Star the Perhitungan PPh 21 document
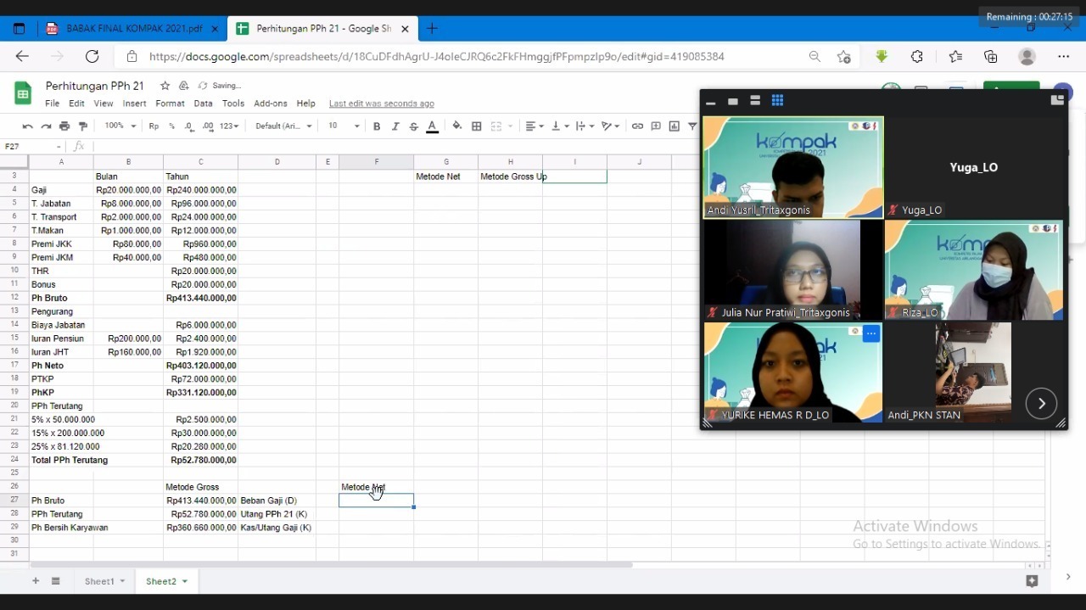 [165, 86]
